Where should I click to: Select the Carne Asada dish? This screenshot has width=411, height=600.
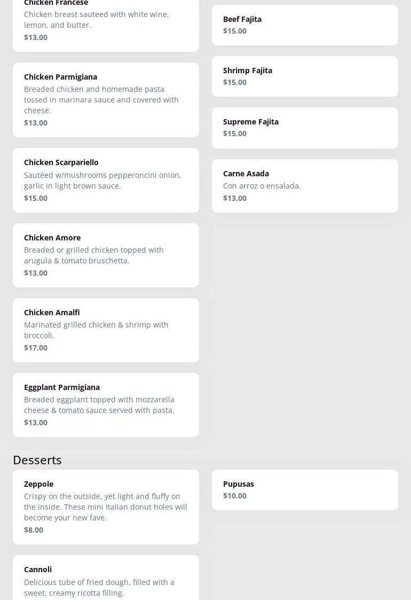tap(305, 185)
